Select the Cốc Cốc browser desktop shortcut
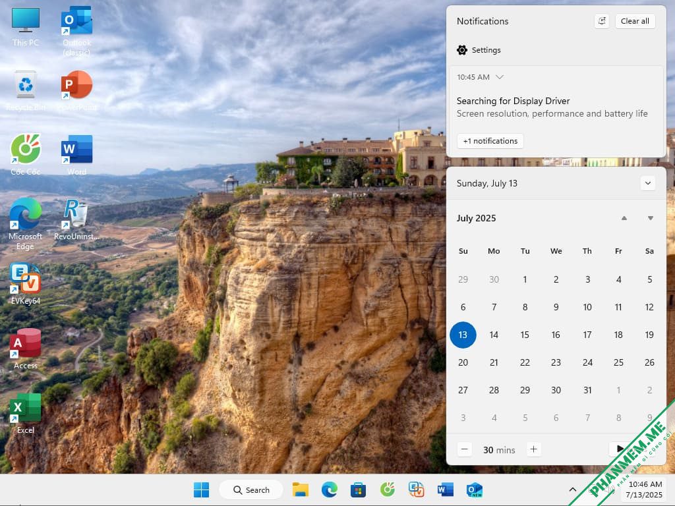The height and width of the screenshot is (506, 675). coord(26,155)
